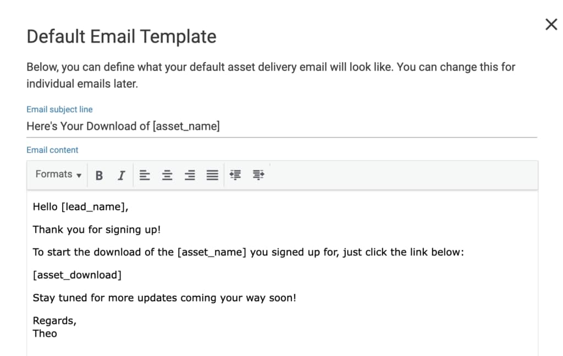Click the signature name 'Theo'

[x=45, y=333]
